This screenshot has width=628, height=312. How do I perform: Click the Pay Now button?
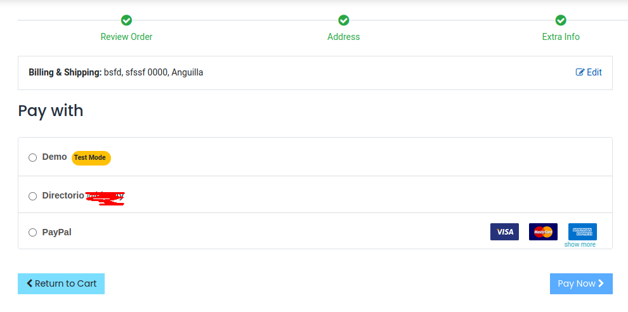581,283
